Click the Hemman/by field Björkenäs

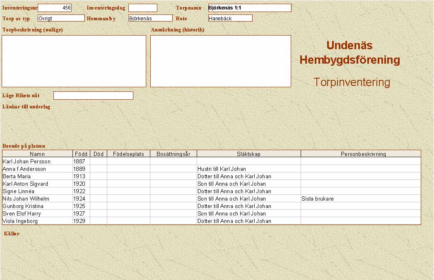click(150, 18)
